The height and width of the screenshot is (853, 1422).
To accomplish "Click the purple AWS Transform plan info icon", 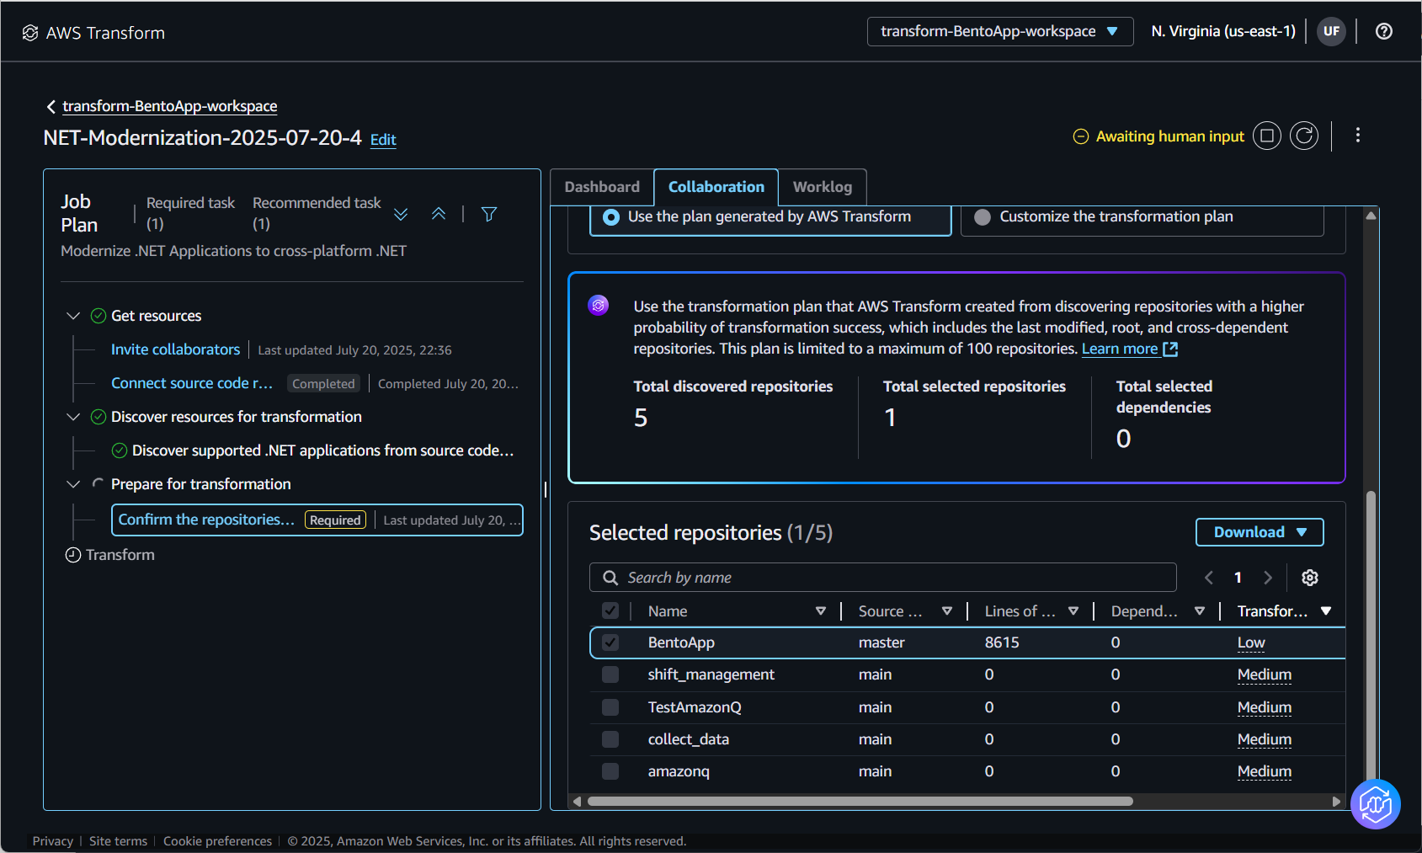I will (x=599, y=305).
